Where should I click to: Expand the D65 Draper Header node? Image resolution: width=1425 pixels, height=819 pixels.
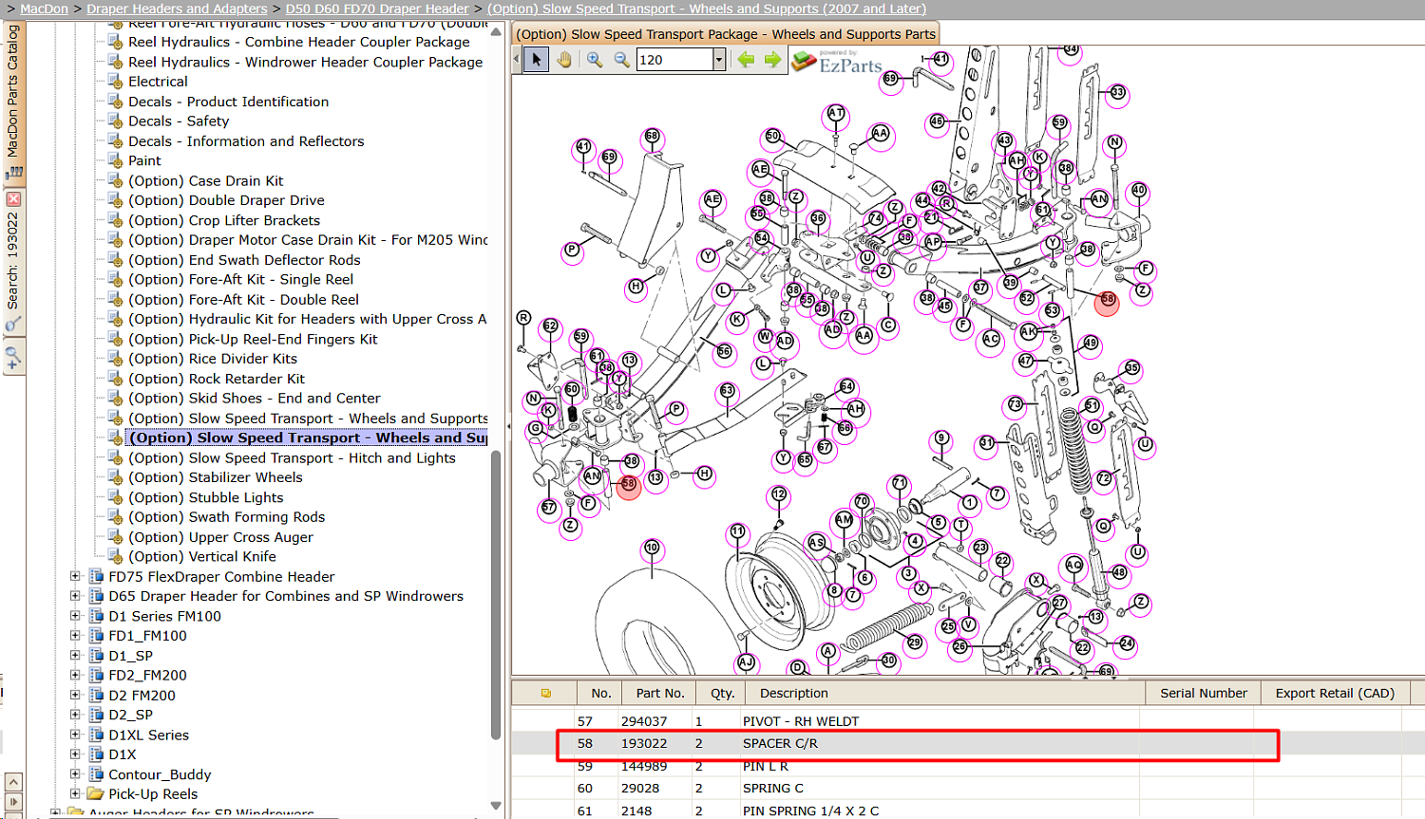point(75,596)
